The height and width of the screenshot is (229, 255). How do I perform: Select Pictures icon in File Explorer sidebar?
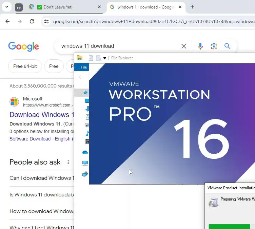[87, 125]
